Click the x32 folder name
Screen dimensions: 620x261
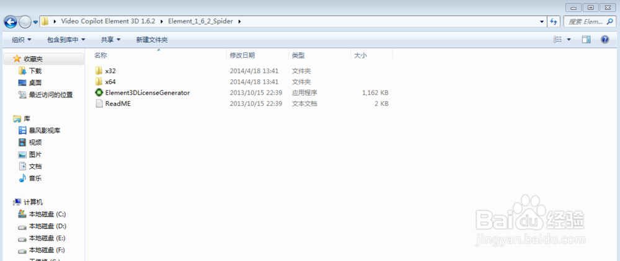click(110, 71)
